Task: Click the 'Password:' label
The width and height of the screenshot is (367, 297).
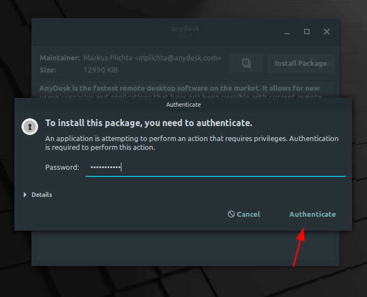Action: point(62,168)
